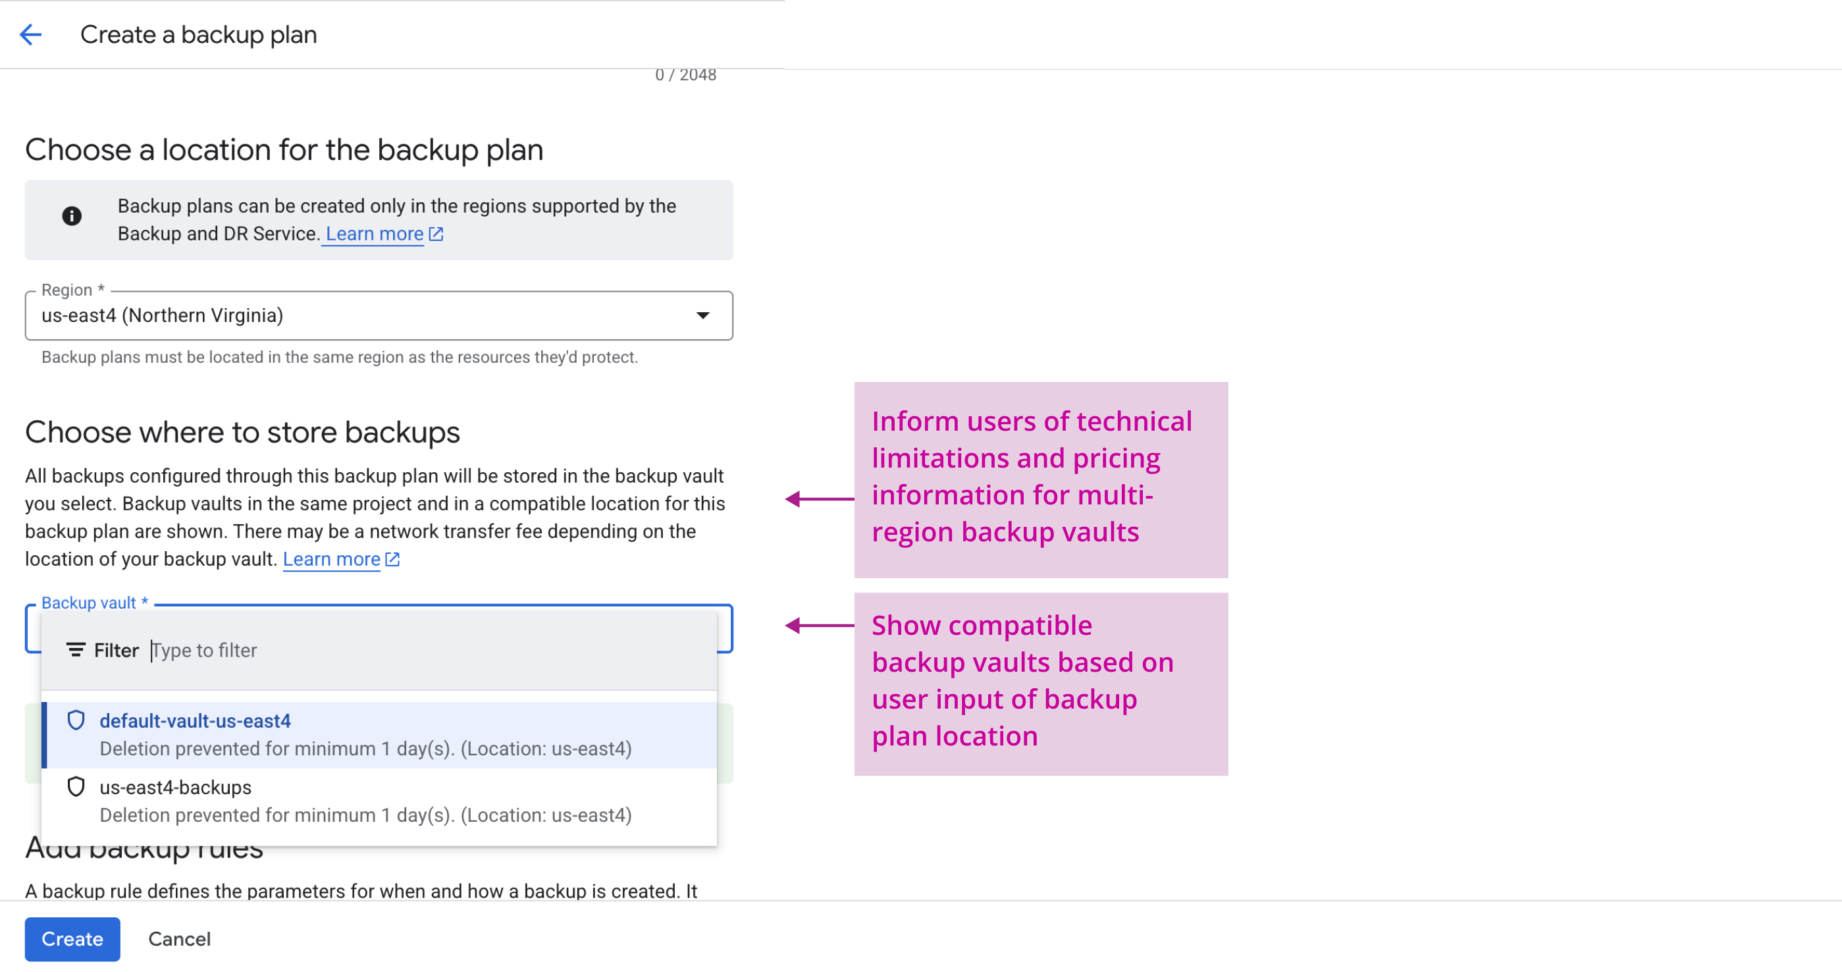Click the info icon in the regions notice banner
The image size is (1842, 972).
(x=72, y=216)
